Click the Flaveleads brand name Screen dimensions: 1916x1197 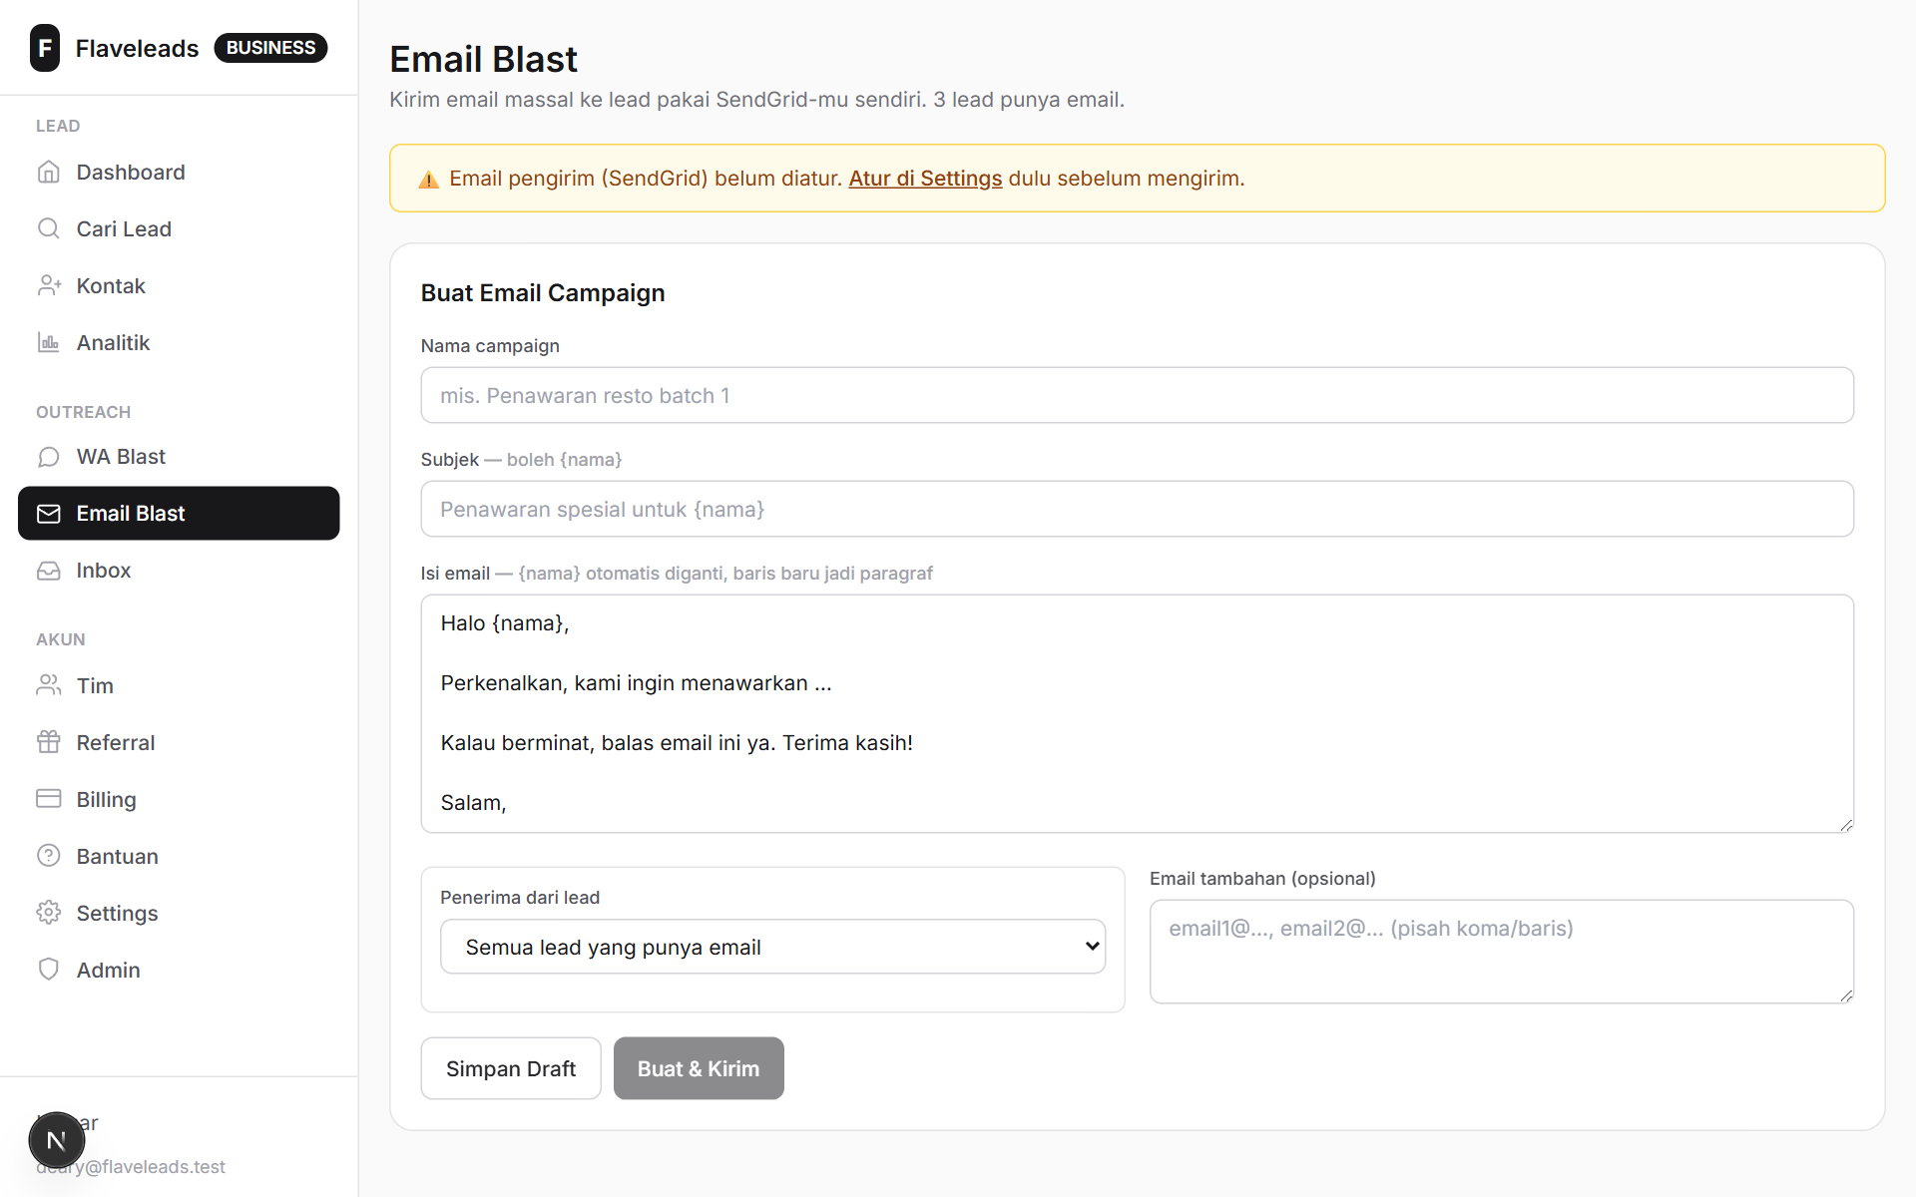click(138, 48)
